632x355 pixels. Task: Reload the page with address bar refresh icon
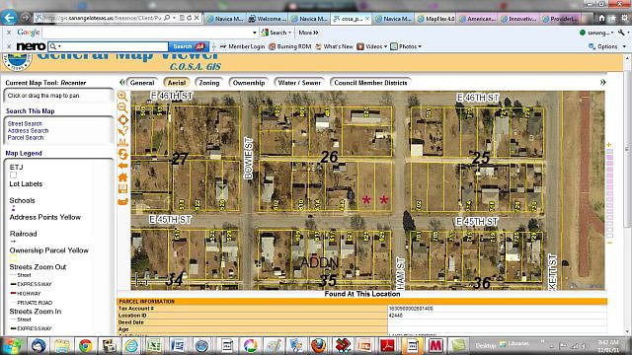click(x=189, y=18)
